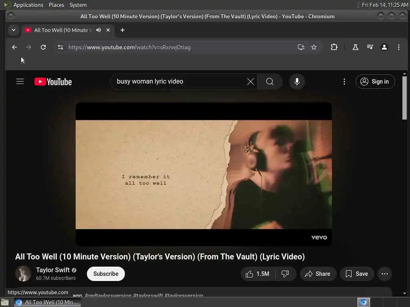The height and width of the screenshot is (307, 410).
Task: Click the taskbar All Too Well window button
Action: pos(47,302)
